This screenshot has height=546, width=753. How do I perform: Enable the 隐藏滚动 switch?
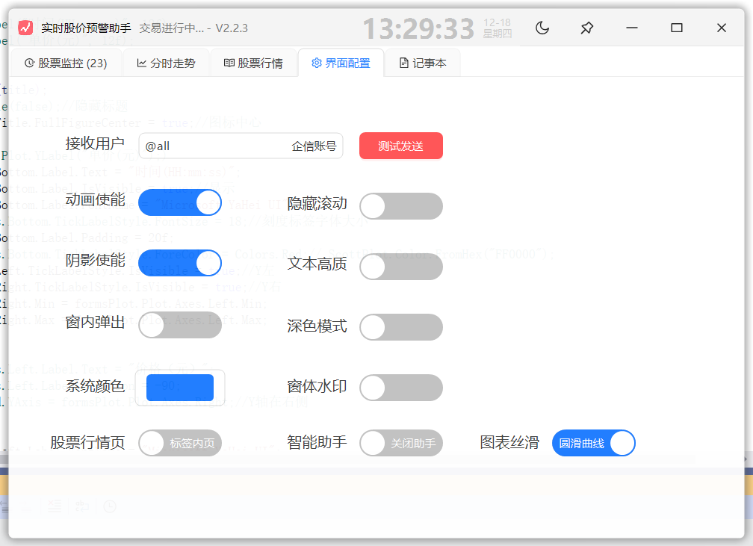coord(401,206)
